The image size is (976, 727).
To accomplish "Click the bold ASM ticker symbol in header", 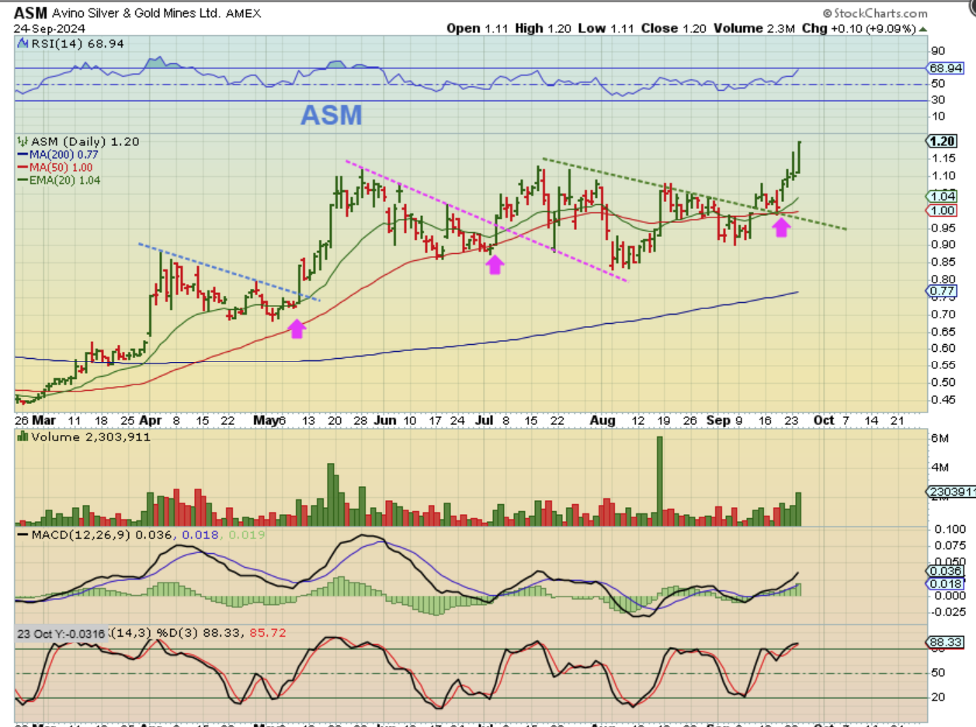I will coord(31,13).
